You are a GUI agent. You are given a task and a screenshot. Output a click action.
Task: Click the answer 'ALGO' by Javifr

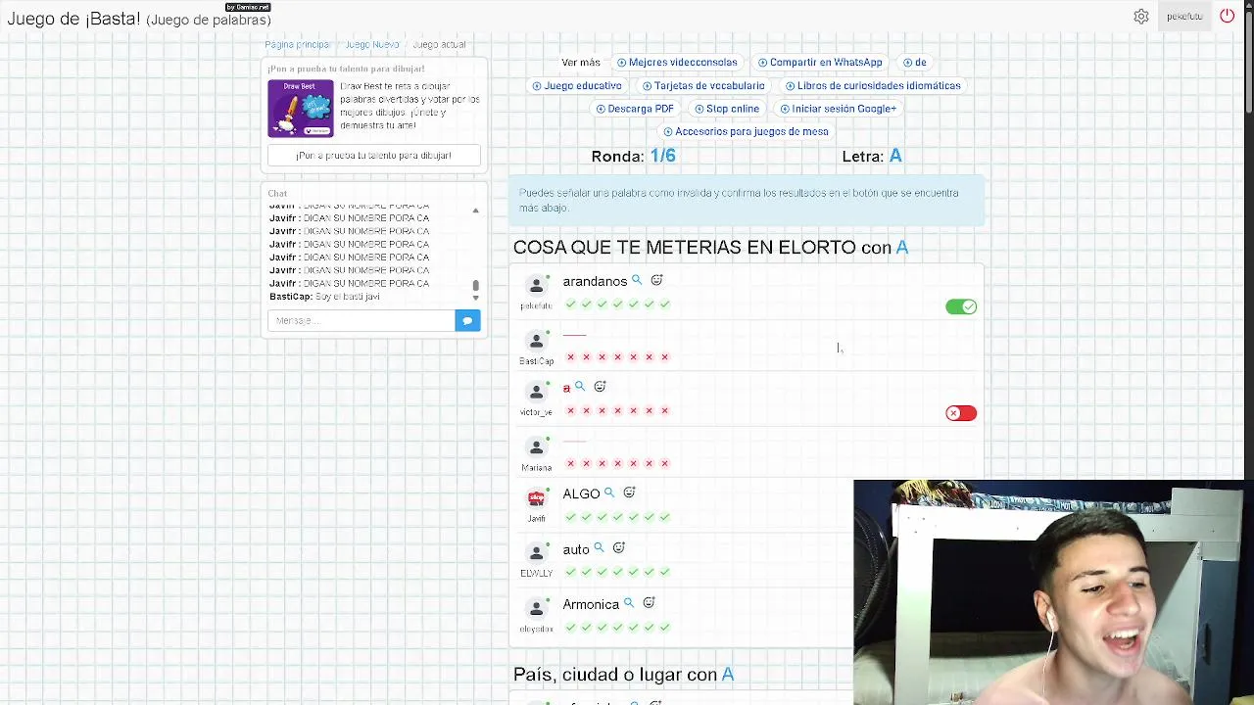(x=581, y=493)
